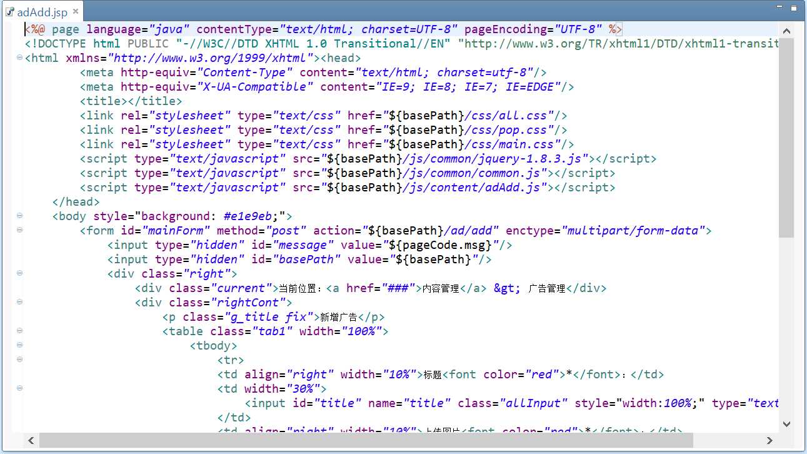Click the enctype="multipart/form-data" attribute
This screenshot has height=454, width=807.
pyautogui.click(x=606, y=231)
